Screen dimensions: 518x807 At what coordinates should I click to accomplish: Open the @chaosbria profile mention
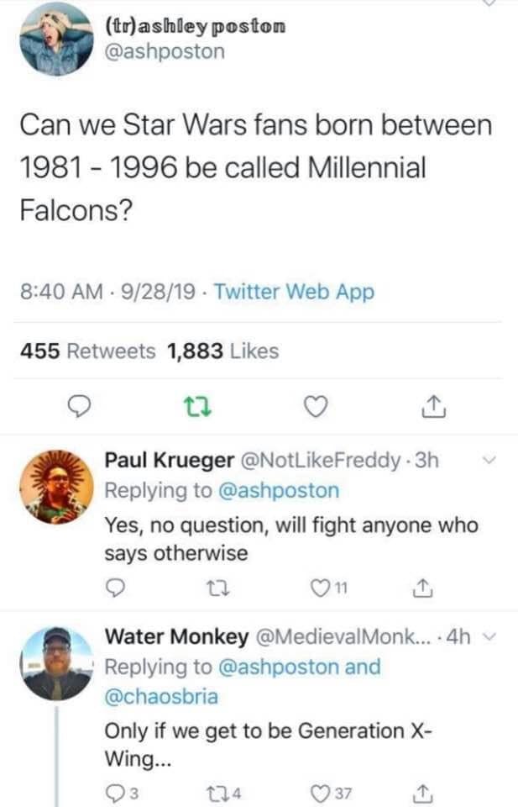161,697
